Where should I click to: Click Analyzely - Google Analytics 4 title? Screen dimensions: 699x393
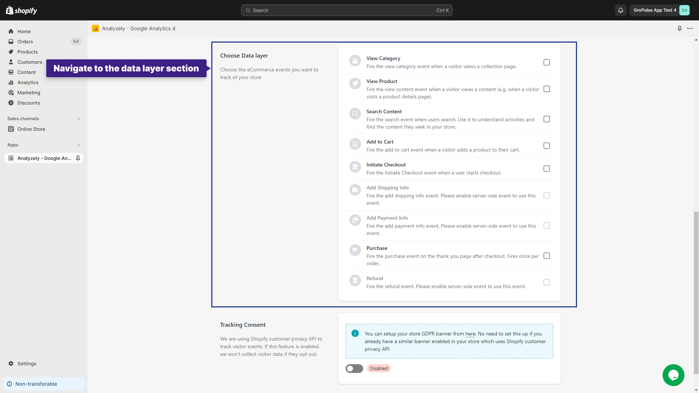tap(138, 28)
